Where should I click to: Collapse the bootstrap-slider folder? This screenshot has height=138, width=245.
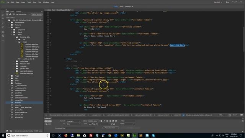[14, 37]
